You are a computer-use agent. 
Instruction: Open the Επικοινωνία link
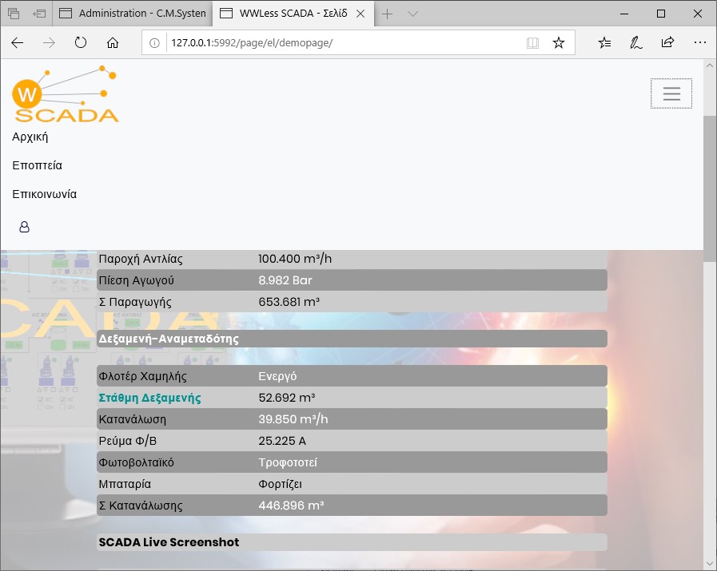tap(45, 194)
